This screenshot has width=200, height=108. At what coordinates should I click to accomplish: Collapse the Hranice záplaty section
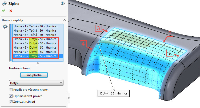coord(64,20)
